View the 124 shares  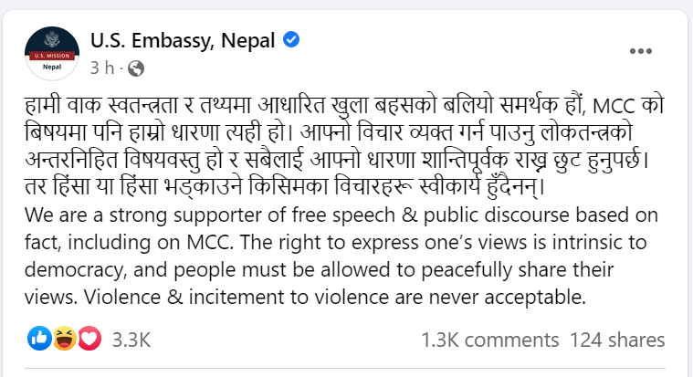[615, 340]
